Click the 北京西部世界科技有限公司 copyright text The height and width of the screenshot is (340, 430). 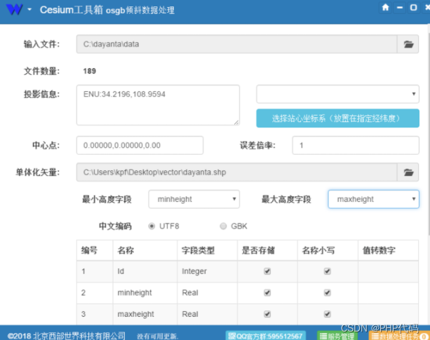pyautogui.click(x=67, y=336)
